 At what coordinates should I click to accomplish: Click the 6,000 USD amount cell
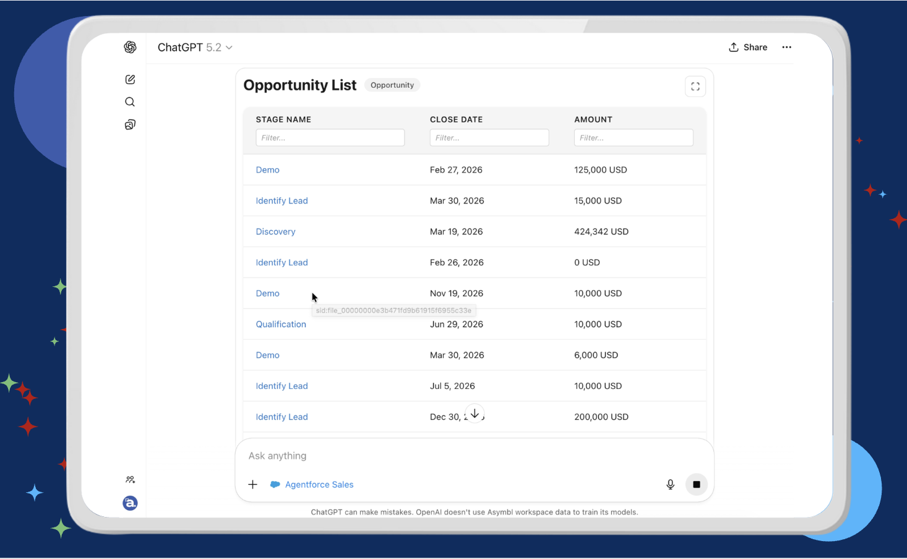(596, 355)
